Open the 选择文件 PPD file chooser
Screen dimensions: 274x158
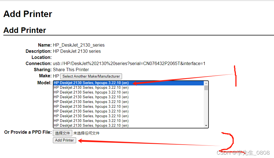coord(63,133)
